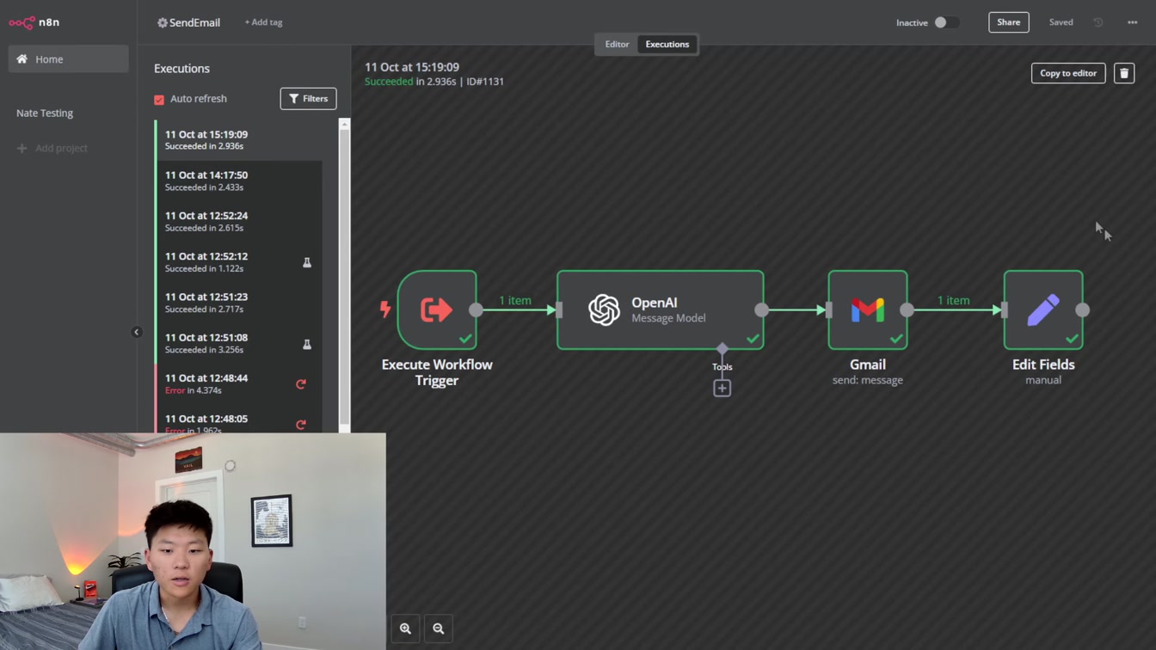Retry the 12:48:05 failed execution

tap(301, 425)
